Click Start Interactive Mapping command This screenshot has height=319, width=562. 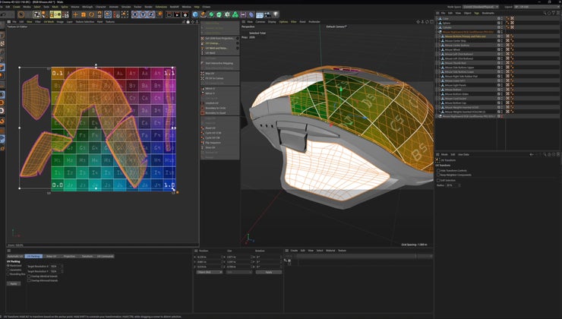point(219,63)
